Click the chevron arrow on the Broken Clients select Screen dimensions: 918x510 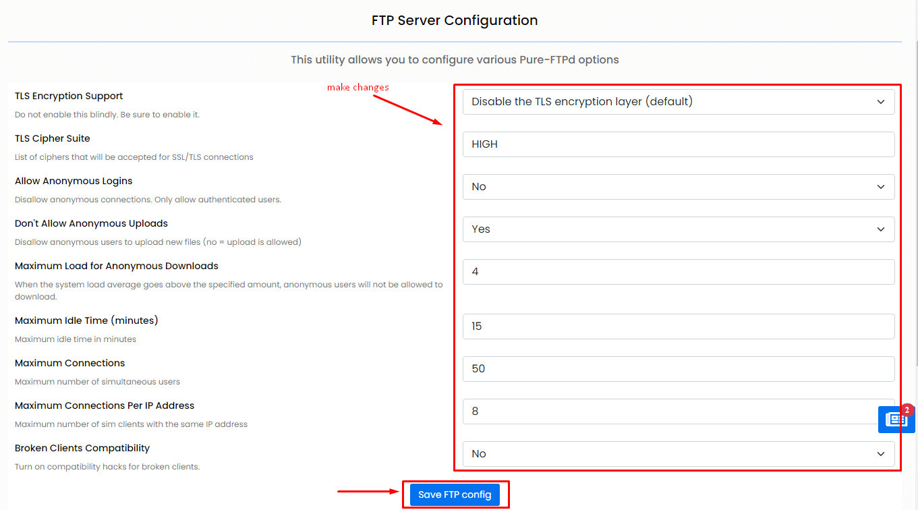coord(881,454)
